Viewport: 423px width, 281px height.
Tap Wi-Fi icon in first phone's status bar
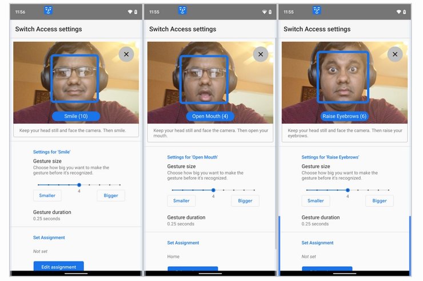pos(130,11)
